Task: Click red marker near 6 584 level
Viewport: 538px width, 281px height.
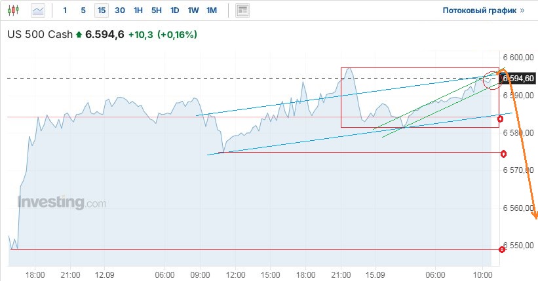Action: tap(501, 119)
